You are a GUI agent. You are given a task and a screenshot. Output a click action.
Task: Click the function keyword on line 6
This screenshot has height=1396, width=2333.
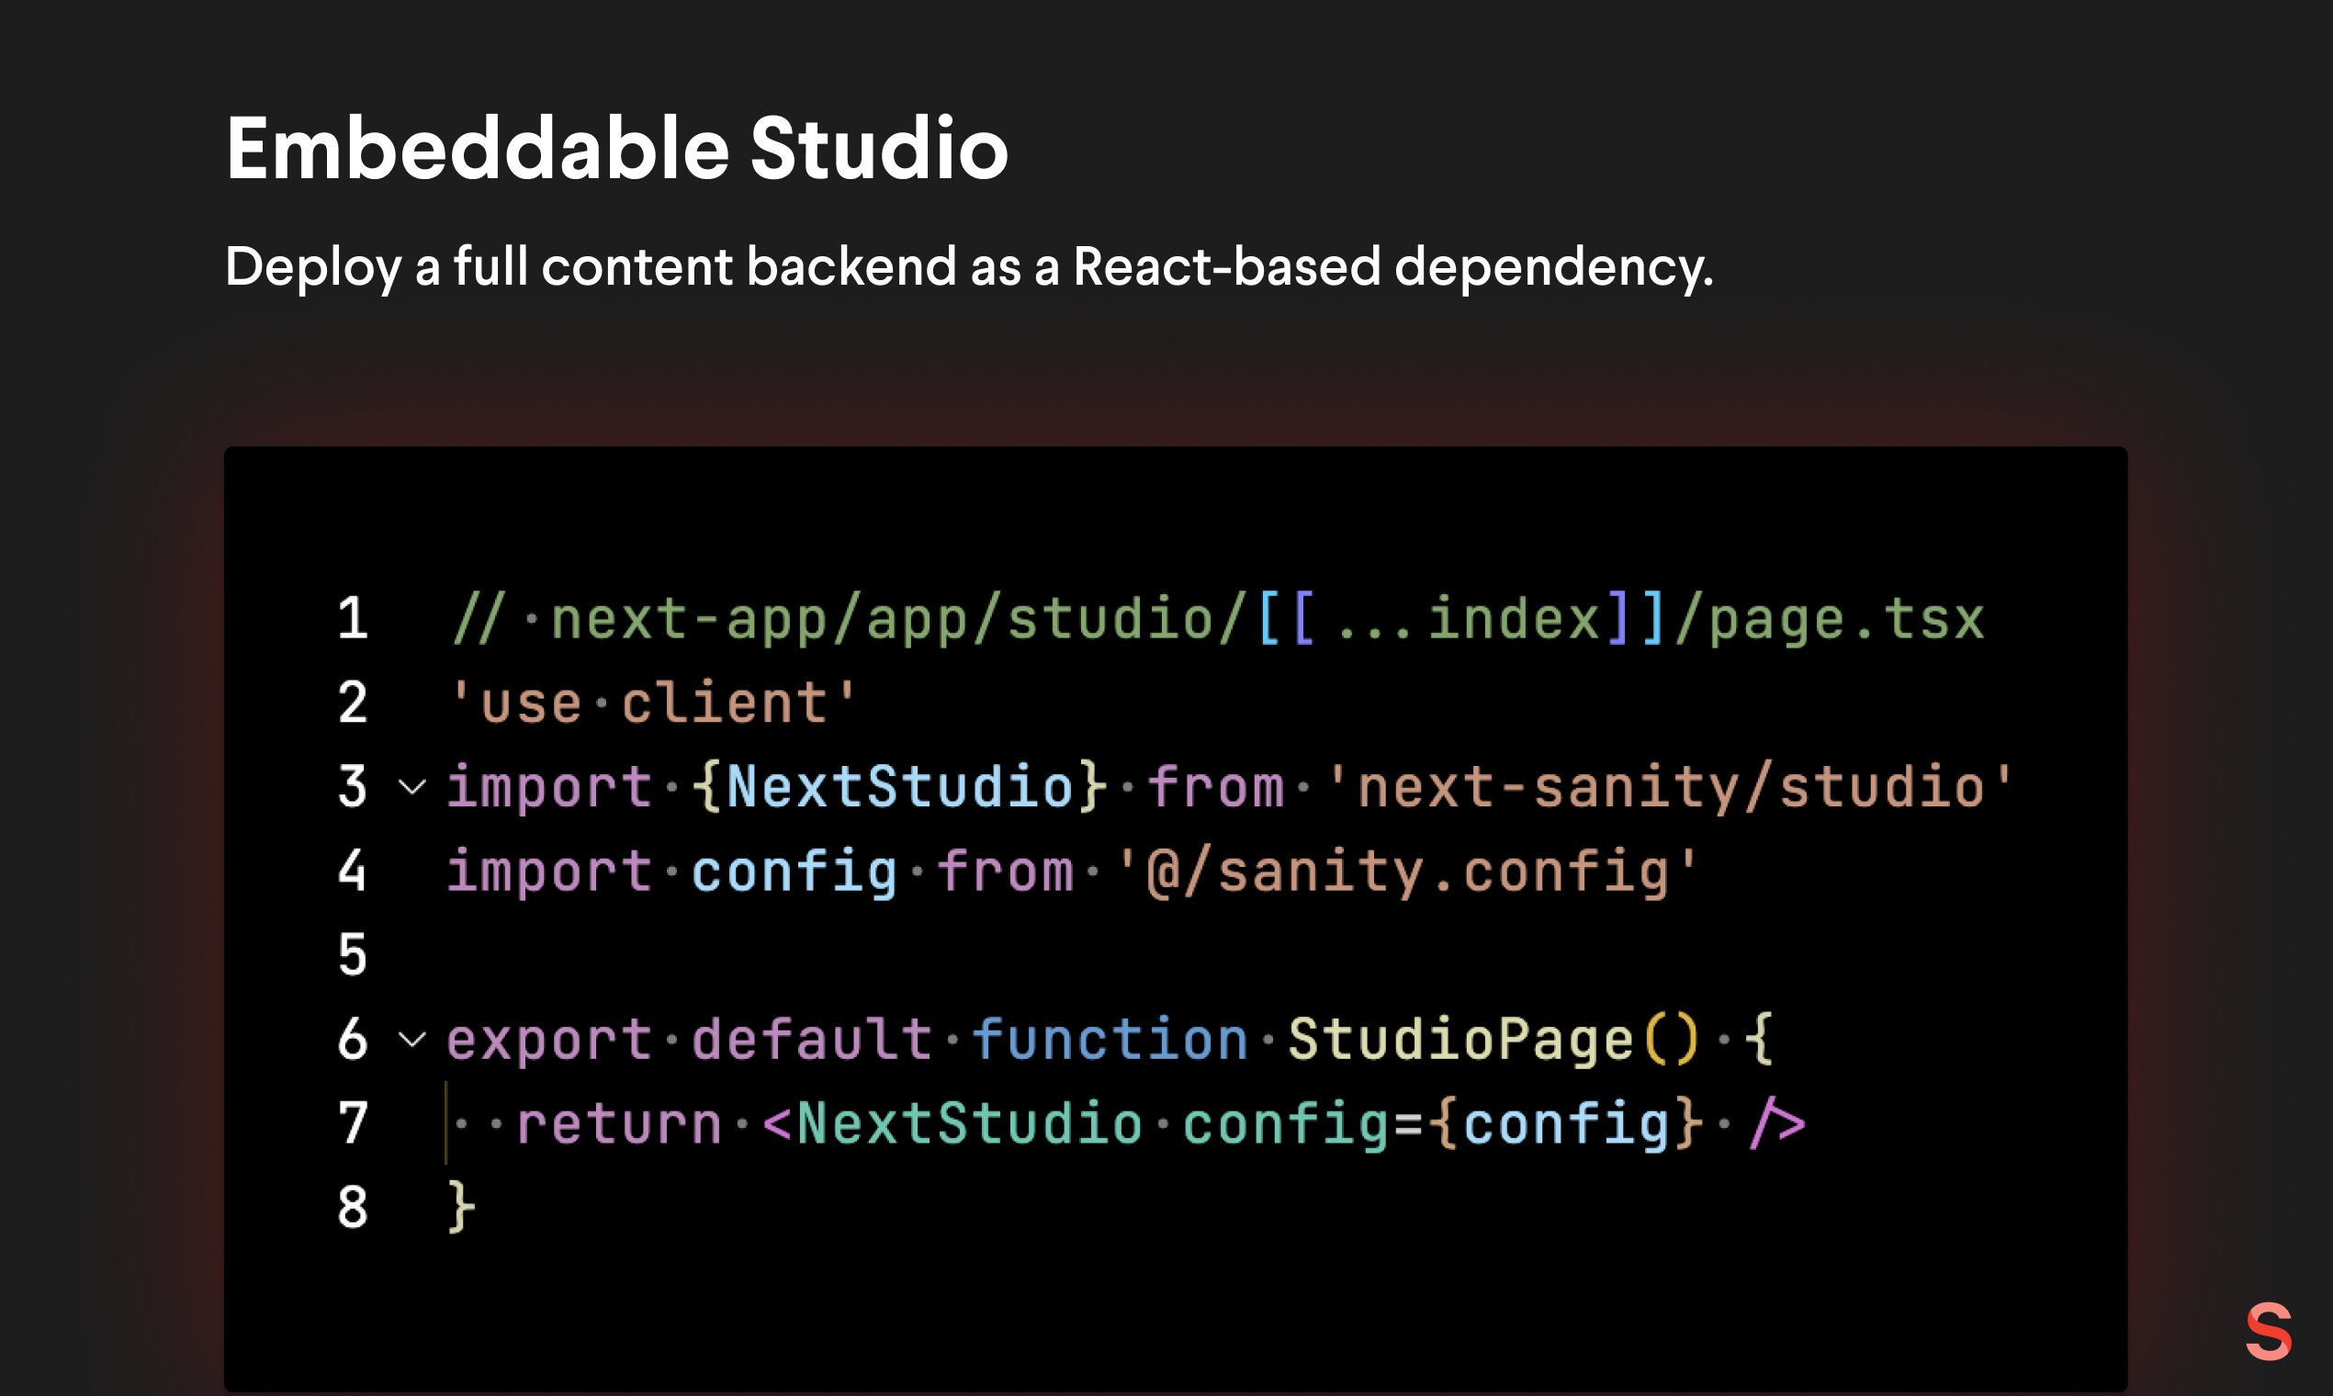[1110, 1040]
